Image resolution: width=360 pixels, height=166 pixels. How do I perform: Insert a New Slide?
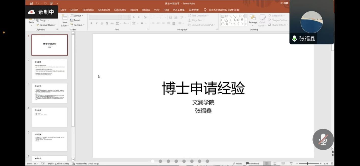coord(65,21)
